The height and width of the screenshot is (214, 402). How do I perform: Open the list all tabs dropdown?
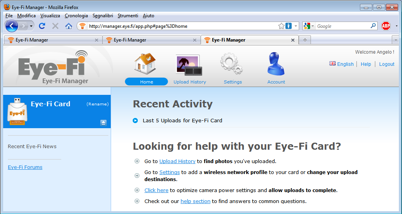point(396,40)
